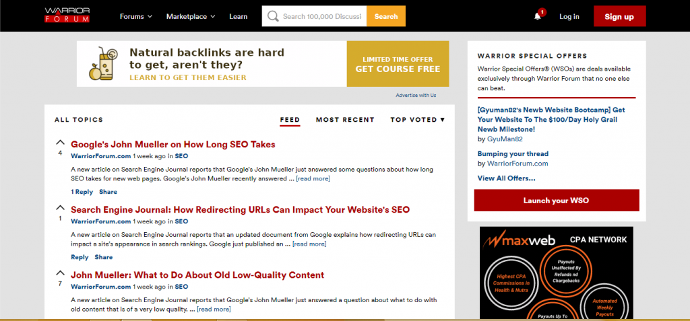Upvote the Redirecting URLs topic

tap(60, 207)
